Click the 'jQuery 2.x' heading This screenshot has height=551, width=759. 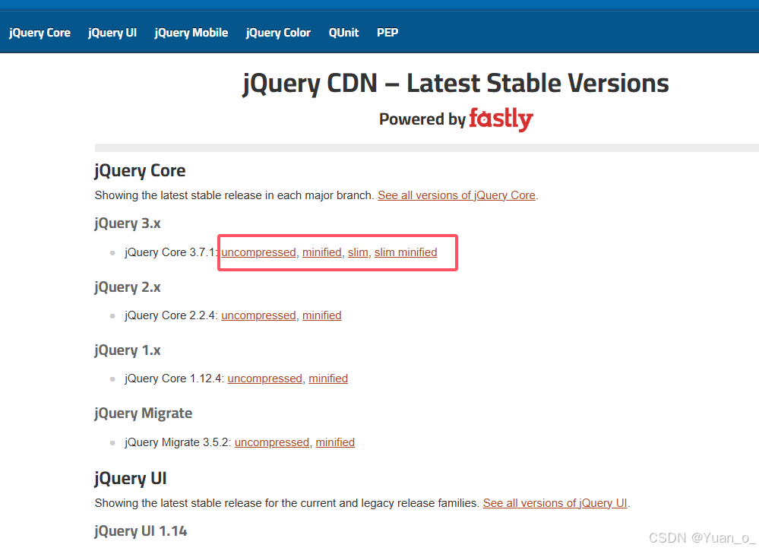click(128, 287)
